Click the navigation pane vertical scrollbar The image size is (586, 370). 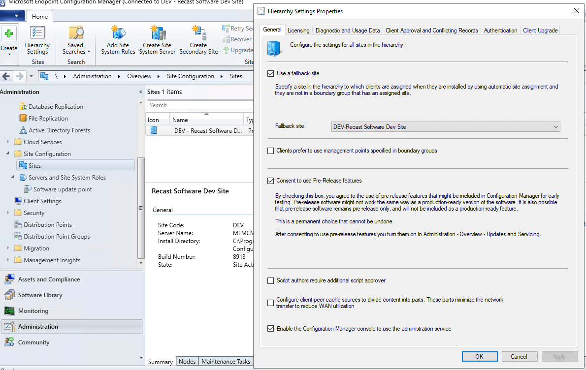(x=141, y=207)
